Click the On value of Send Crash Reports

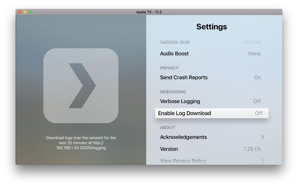tap(257, 77)
